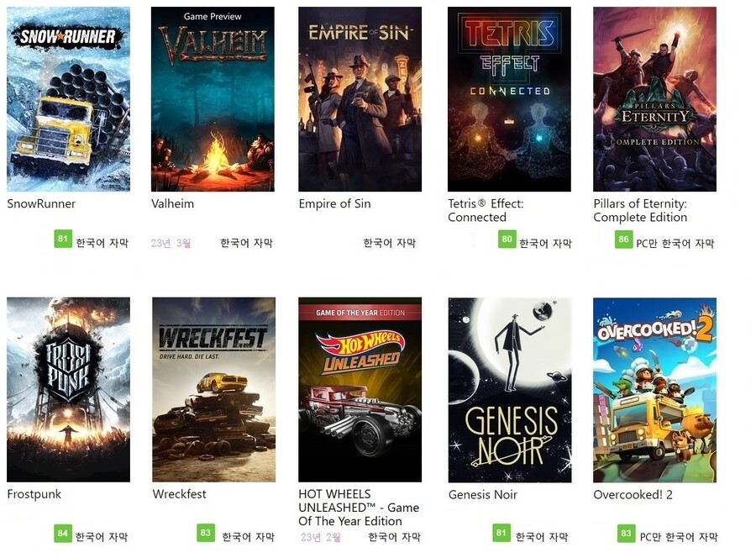Click the 84 score badge under Frostpunk
Viewport: 756px width, 558px height.
pos(63,534)
